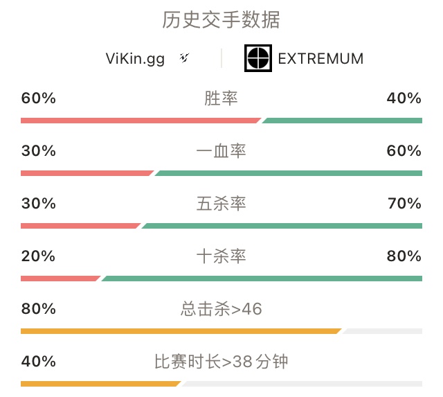Click the green 一血率 bar segment
The image size is (443, 397).
(x=289, y=173)
